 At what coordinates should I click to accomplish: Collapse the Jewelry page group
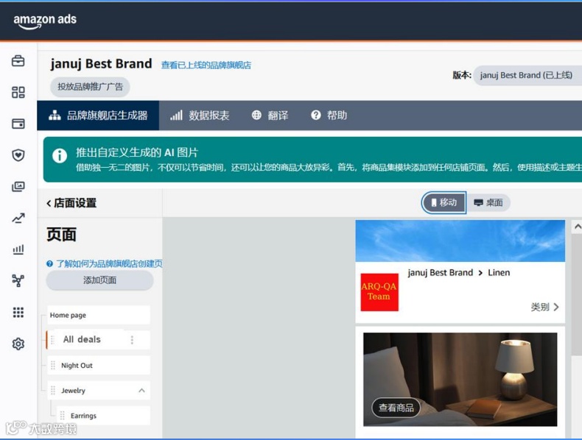tap(141, 390)
